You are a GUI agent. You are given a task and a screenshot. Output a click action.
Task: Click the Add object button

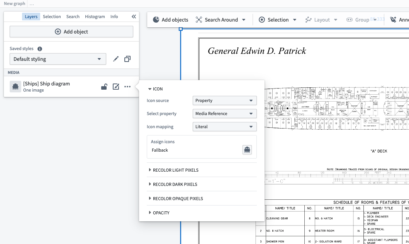click(71, 32)
